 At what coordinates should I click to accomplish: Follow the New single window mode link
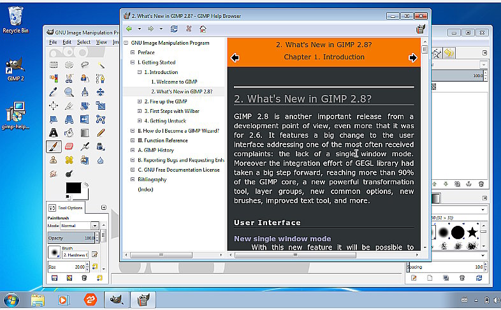(x=282, y=239)
